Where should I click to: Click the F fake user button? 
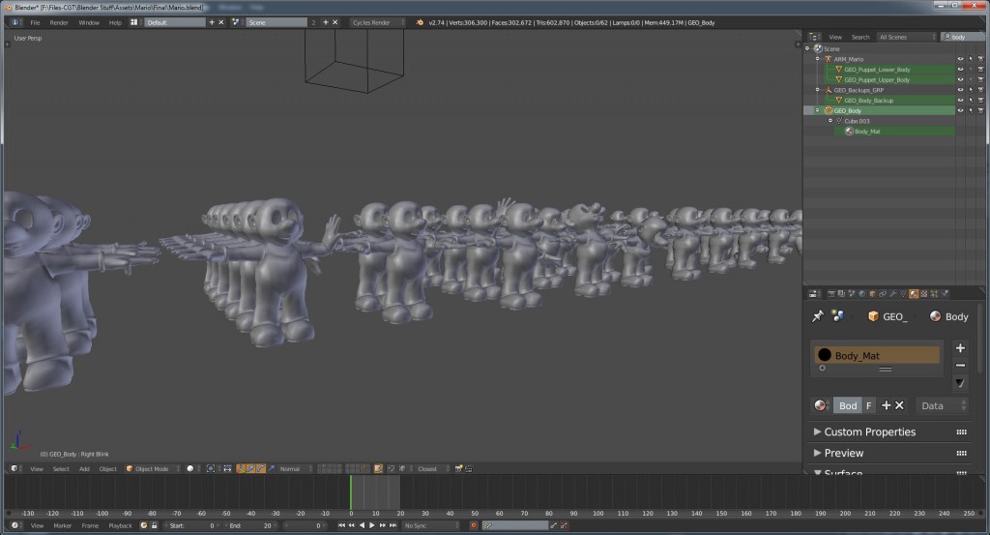coord(868,406)
